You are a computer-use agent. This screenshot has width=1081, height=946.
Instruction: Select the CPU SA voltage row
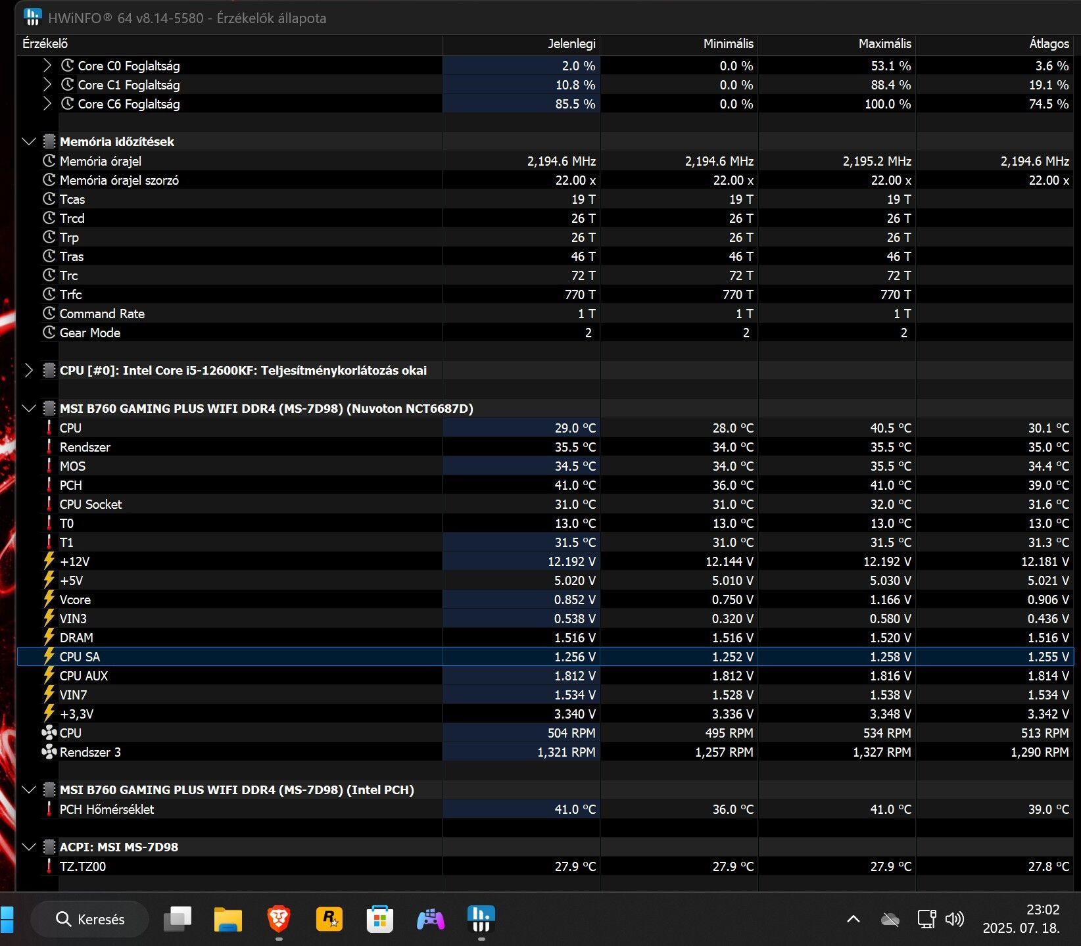545,656
